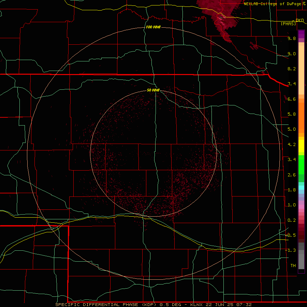Viewport: 307px width, 307px height.
Task: Click the bright yellow swatch near 4.2
Action: coord(301,146)
